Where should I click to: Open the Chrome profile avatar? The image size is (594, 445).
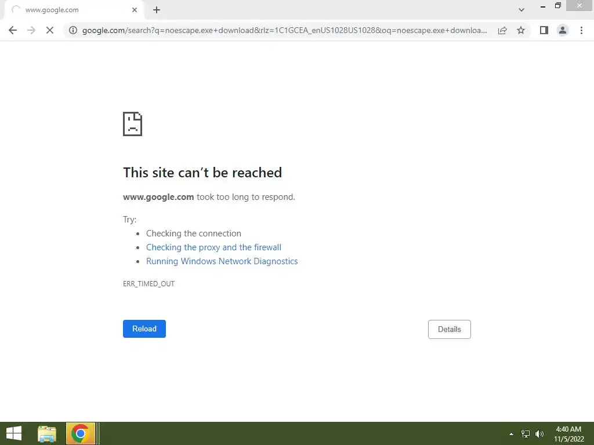pos(563,30)
